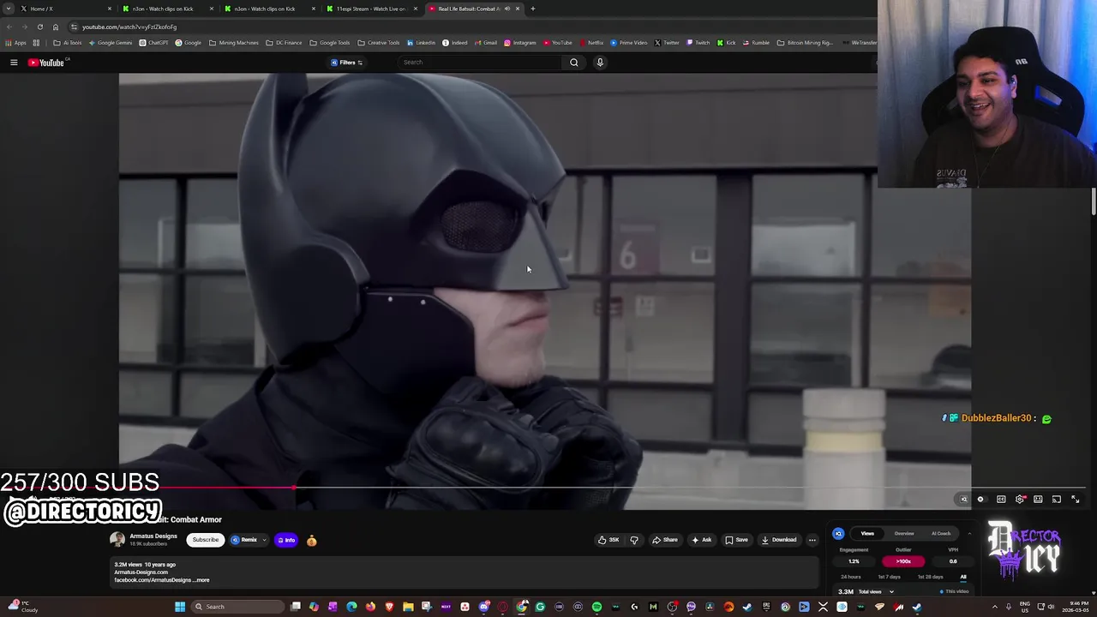Focus the YouTube search box

click(480, 63)
